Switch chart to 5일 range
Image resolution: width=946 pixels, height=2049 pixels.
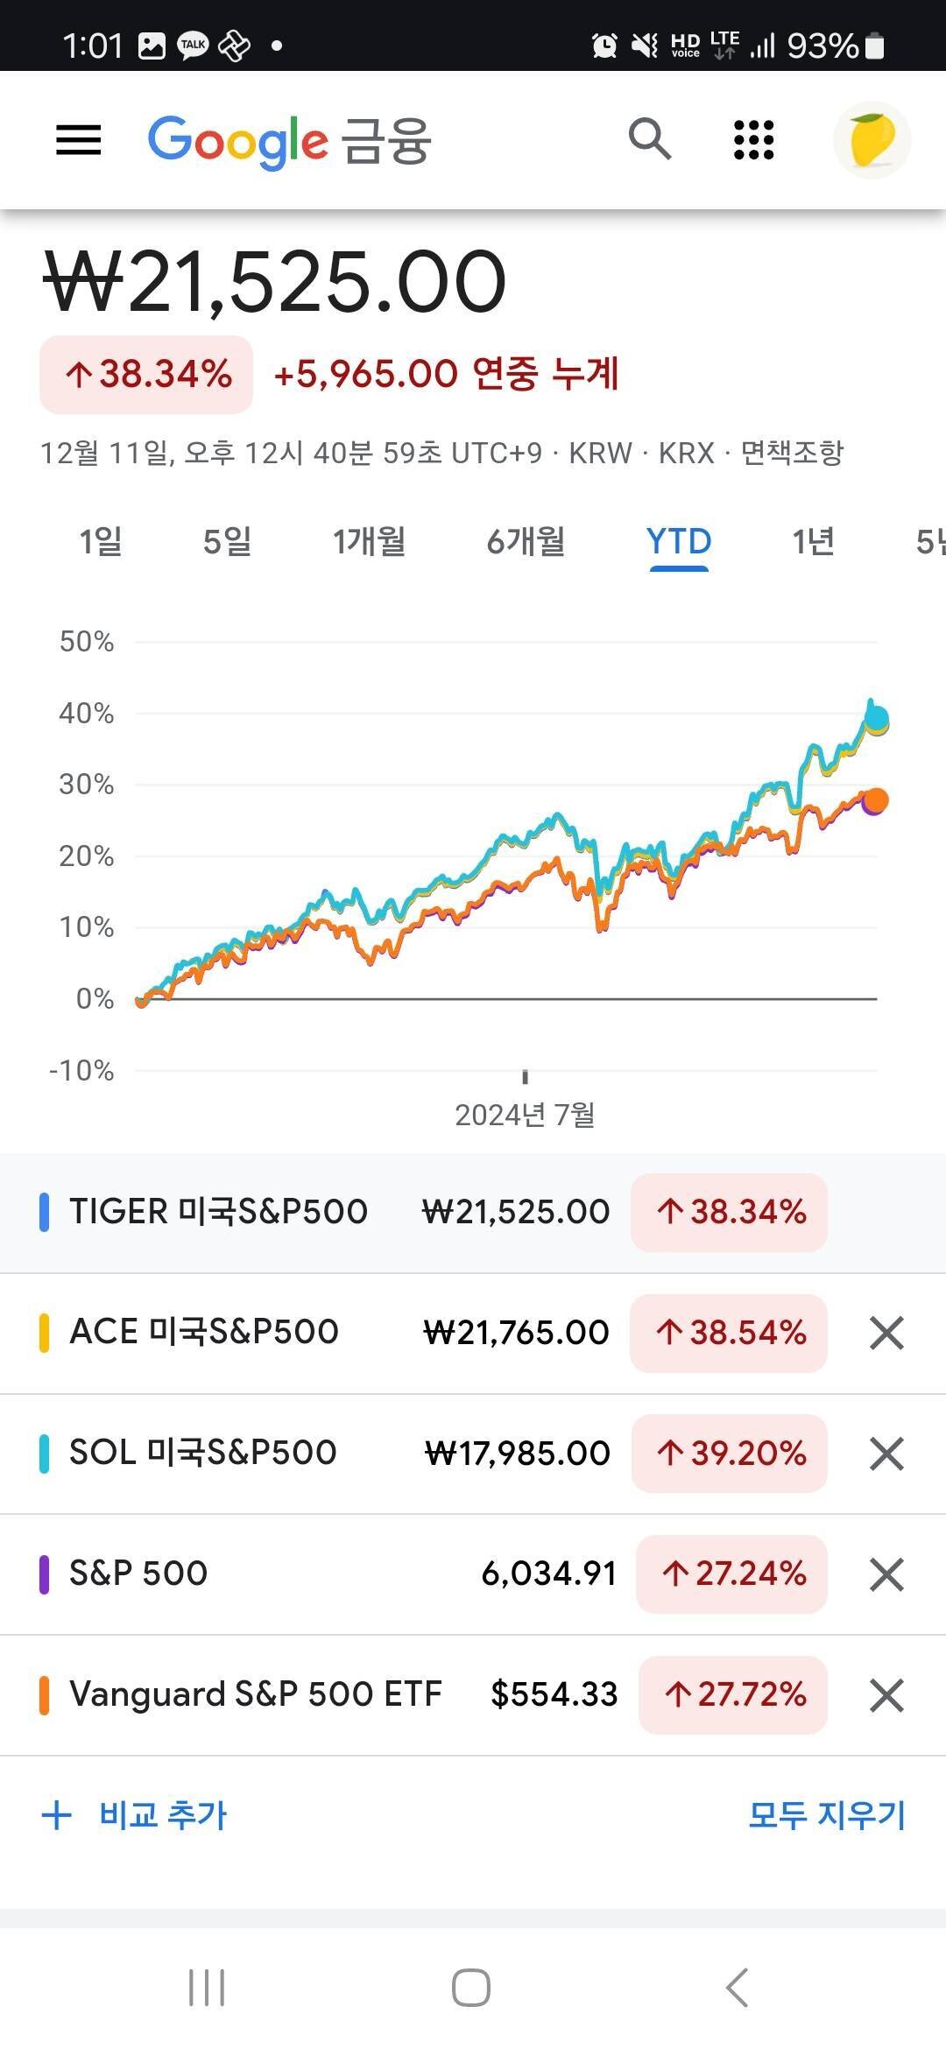point(227,541)
